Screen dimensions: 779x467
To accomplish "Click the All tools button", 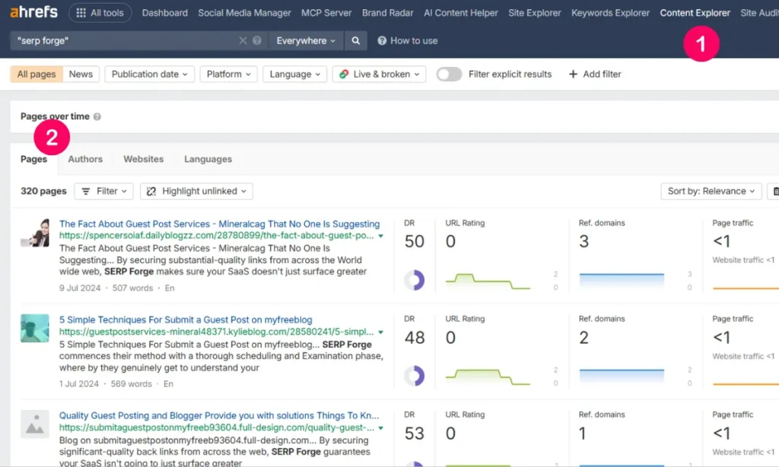I will click(x=100, y=13).
